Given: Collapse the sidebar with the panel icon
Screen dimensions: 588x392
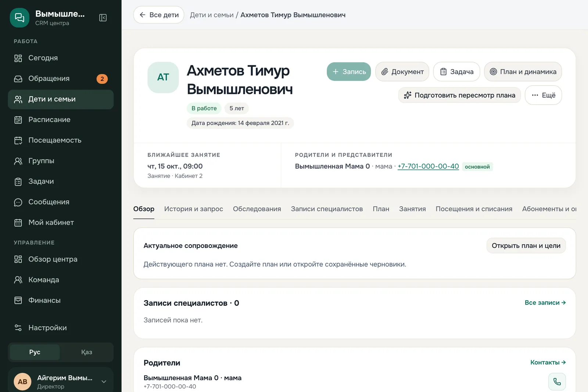Looking at the screenshot, I should (103, 18).
